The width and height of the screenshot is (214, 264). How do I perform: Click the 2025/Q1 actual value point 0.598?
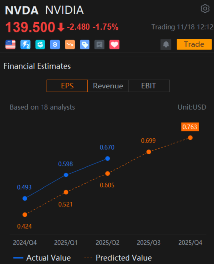pyautogui.click(x=66, y=175)
